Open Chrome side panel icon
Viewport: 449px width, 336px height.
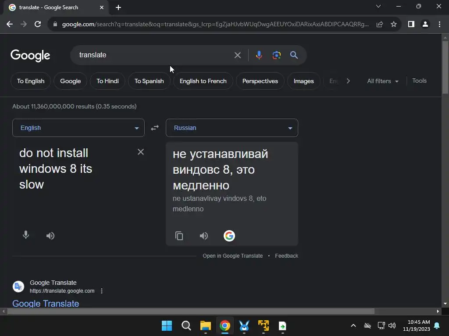[411, 24]
